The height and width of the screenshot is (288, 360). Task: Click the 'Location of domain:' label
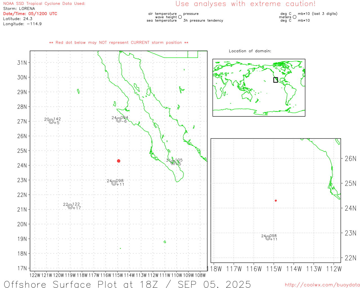pos(250,51)
